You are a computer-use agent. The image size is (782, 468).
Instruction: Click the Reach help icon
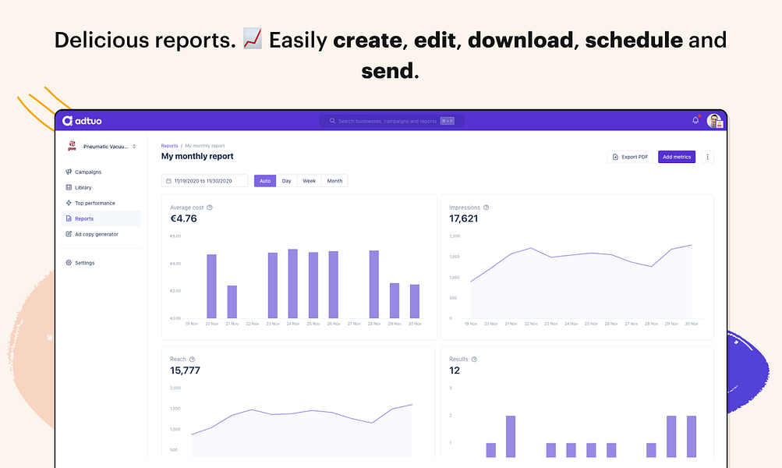click(x=192, y=360)
